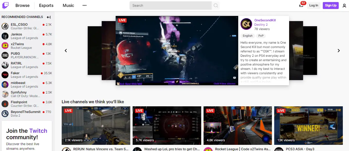The image size is (349, 151).
Task: Click ESL_CSGO channel avatar
Action: 5,26
